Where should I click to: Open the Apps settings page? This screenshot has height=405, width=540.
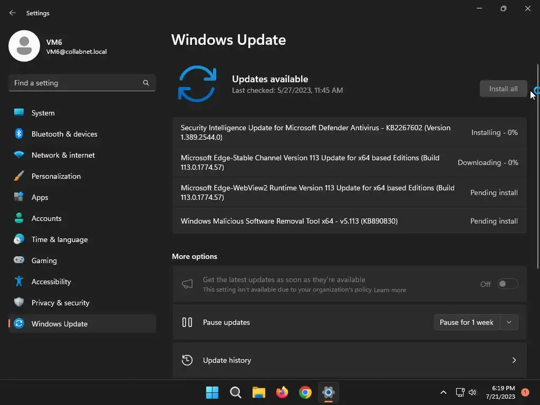(x=82, y=197)
